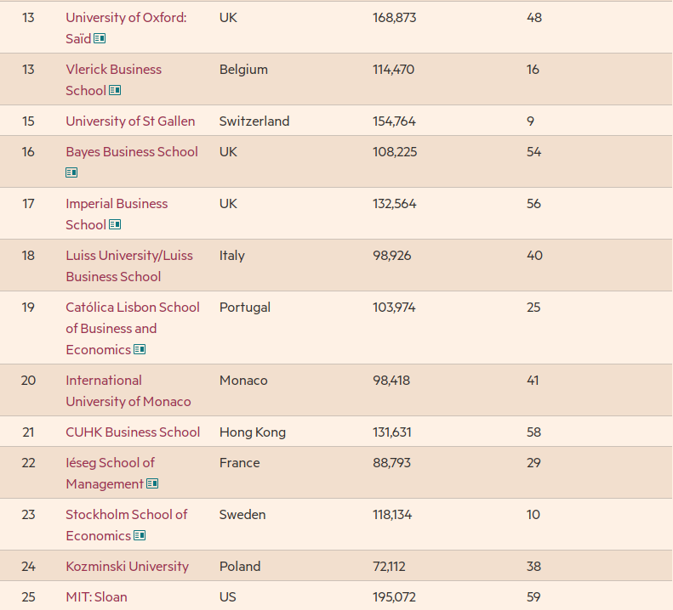Select country cell Switzerland

point(254,121)
